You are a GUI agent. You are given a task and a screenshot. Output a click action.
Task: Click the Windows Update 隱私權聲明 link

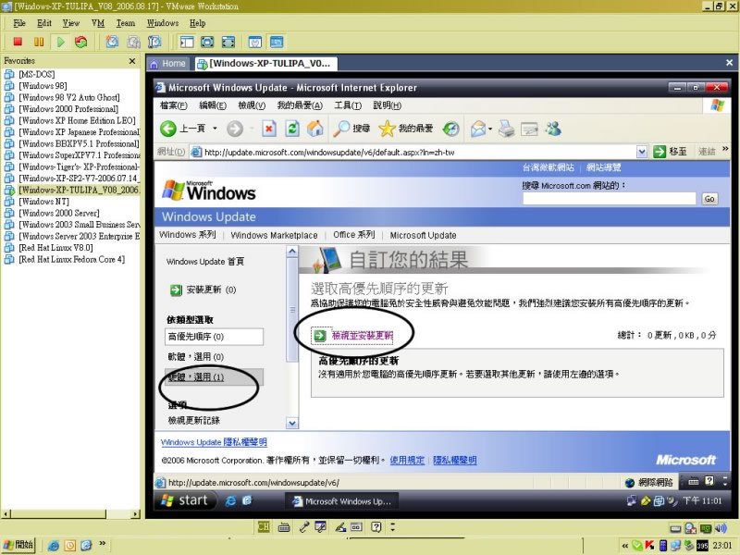[214, 442]
